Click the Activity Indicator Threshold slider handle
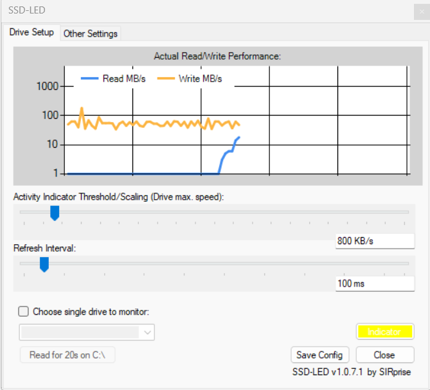 pos(55,213)
